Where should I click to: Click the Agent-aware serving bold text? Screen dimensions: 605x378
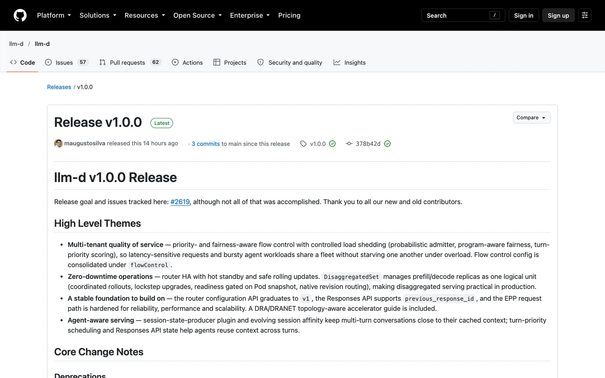click(x=101, y=321)
